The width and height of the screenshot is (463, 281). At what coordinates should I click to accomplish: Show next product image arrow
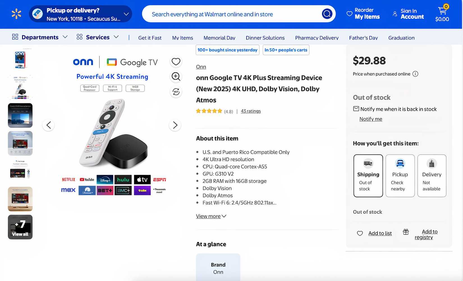click(x=175, y=125)
